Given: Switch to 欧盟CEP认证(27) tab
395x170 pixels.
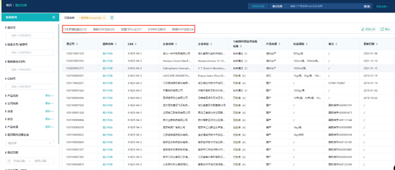Looking at the screenshot, I should 131,29.
